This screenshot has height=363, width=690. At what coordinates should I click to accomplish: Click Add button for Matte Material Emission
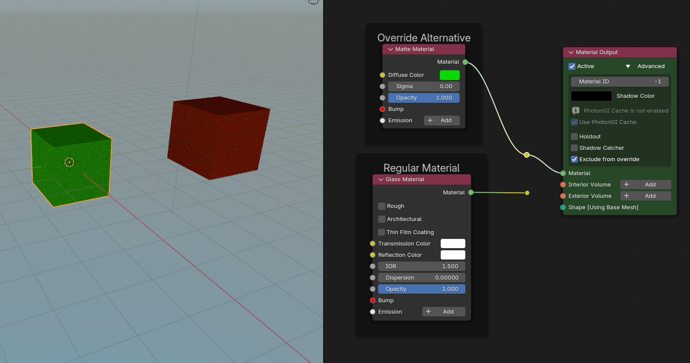pos(441,121)
